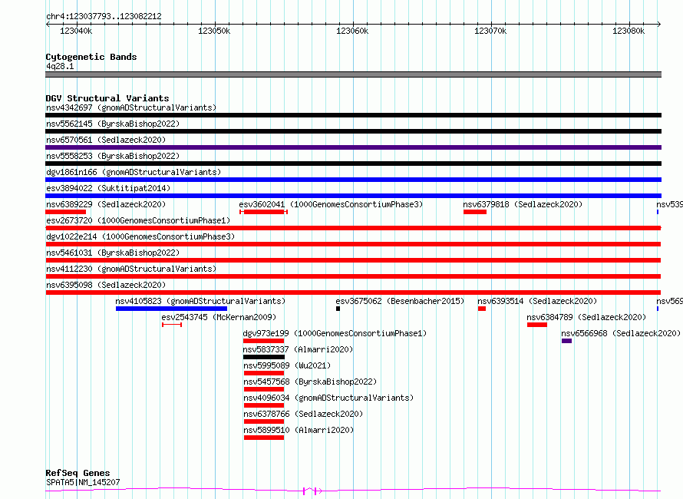The image size is (683, 499).
Task: Open nsv4112230 gnomAD variant label
Action: 131,269
